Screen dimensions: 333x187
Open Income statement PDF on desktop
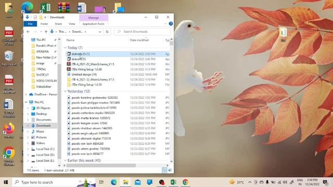[x=9, y=84]
